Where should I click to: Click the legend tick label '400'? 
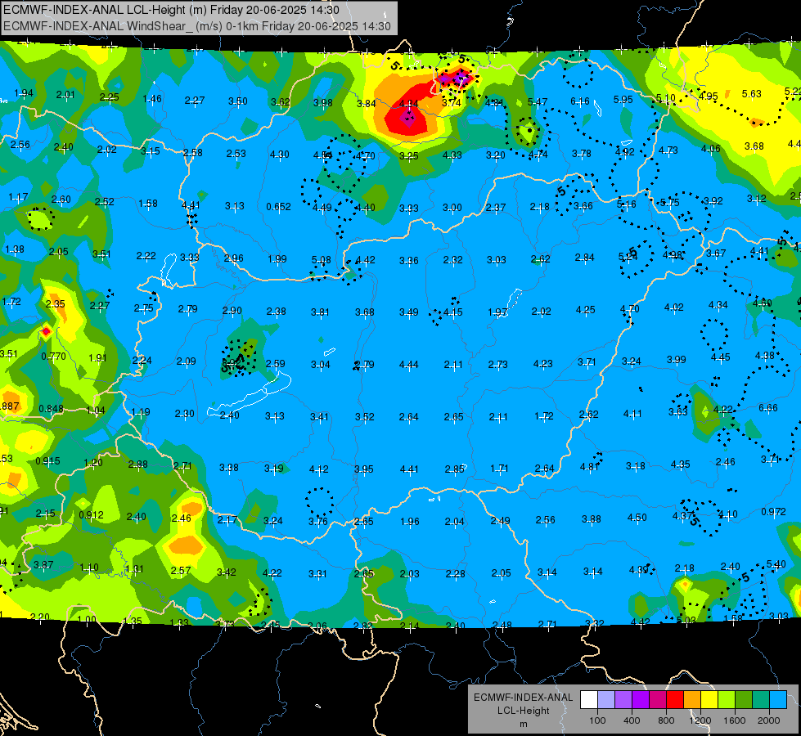click(632, 720)
